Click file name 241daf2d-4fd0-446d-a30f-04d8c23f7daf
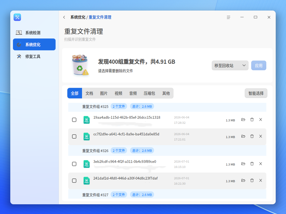Viewport: 286px width, 214px height. pyautogui.click(x=125, y=178)
